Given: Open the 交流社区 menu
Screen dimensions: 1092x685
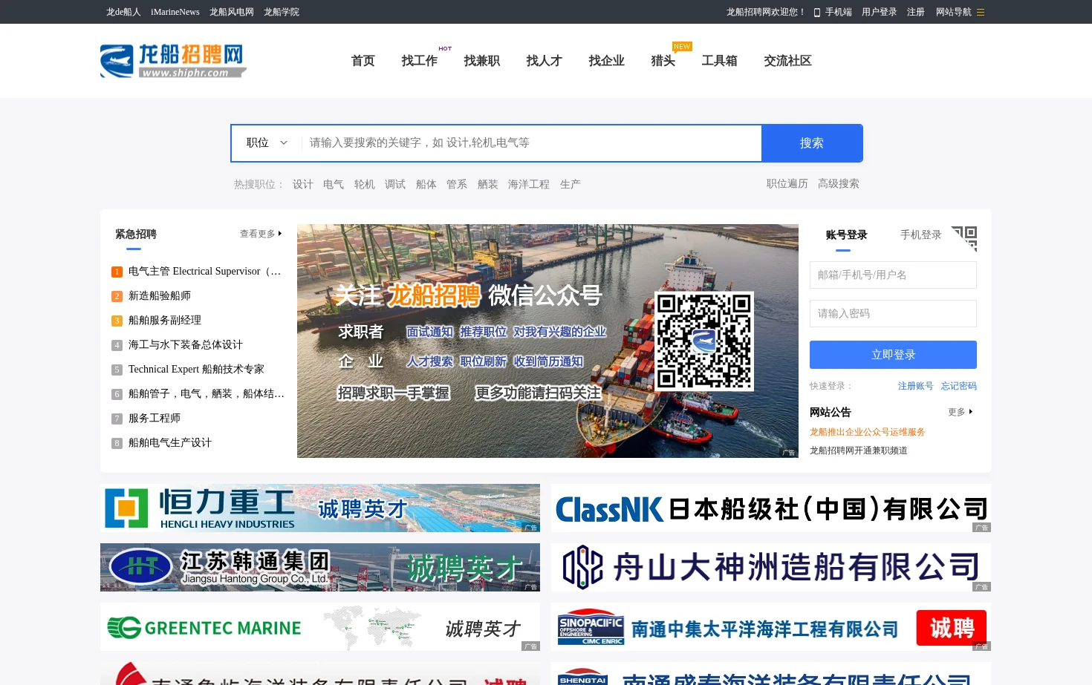Looking at the screenshot, I should click(x=788, y=61).
